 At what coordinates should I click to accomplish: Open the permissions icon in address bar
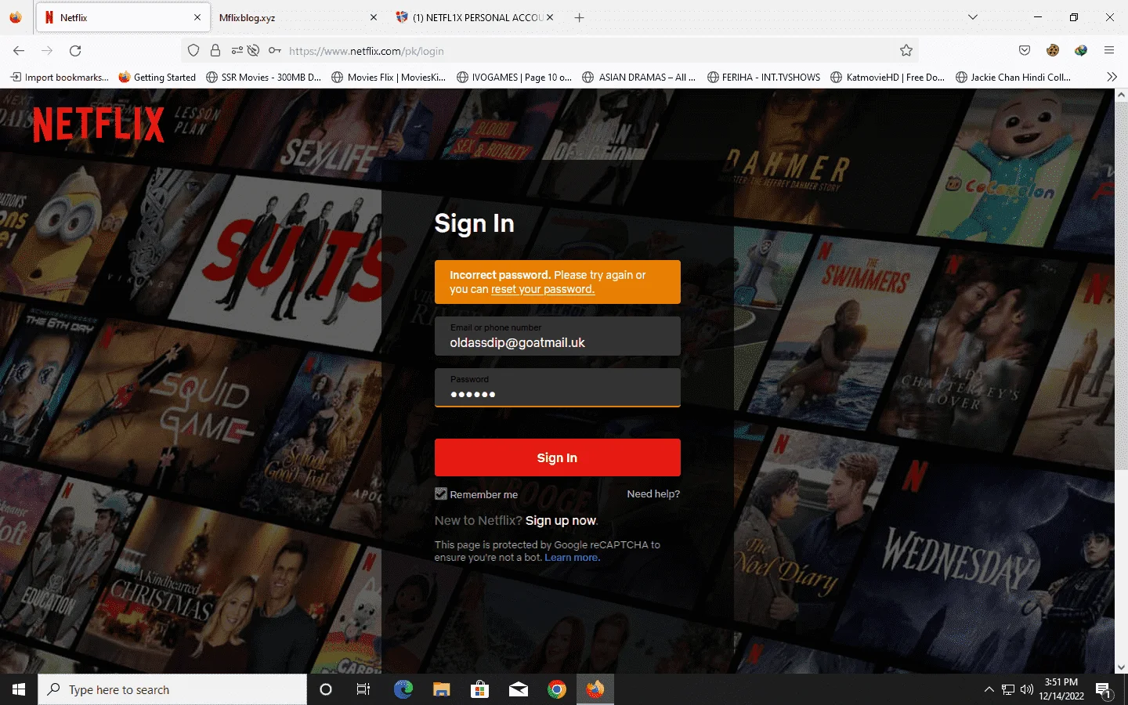[237, 51]
